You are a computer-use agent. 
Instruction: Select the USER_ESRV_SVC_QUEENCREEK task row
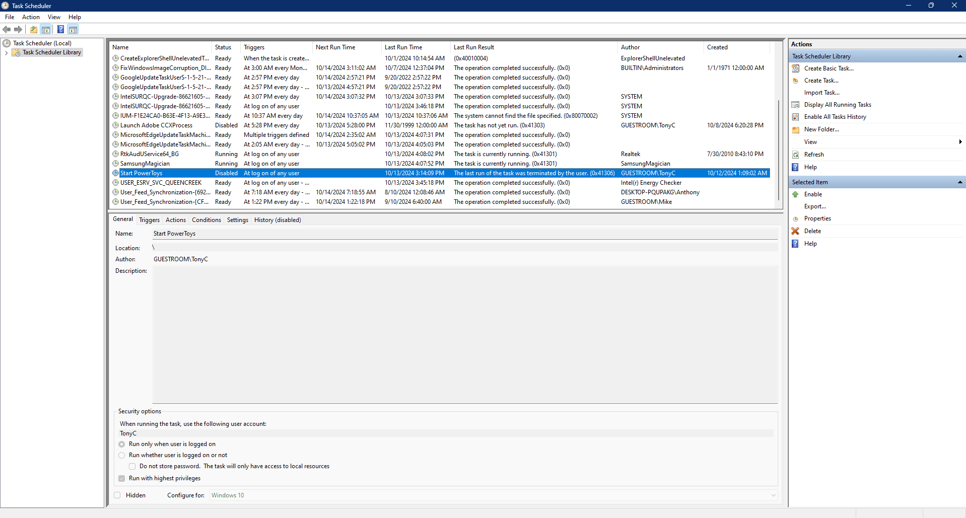(441, 183)
